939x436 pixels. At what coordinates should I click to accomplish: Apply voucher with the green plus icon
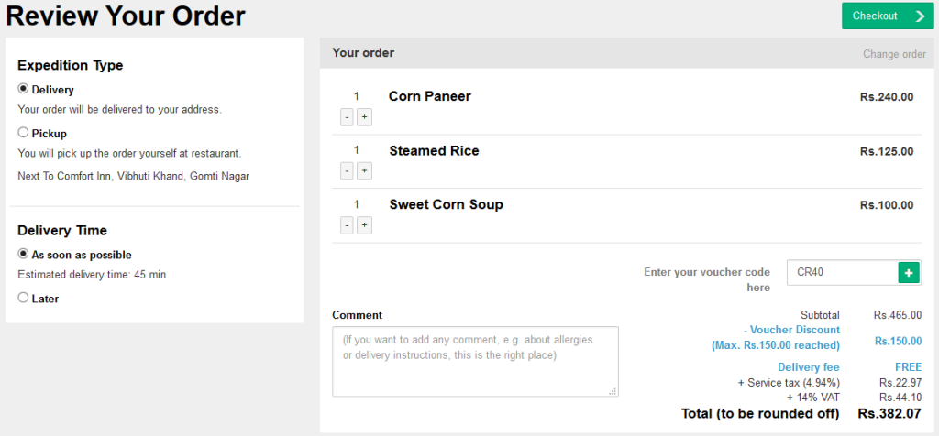(909, 272)
